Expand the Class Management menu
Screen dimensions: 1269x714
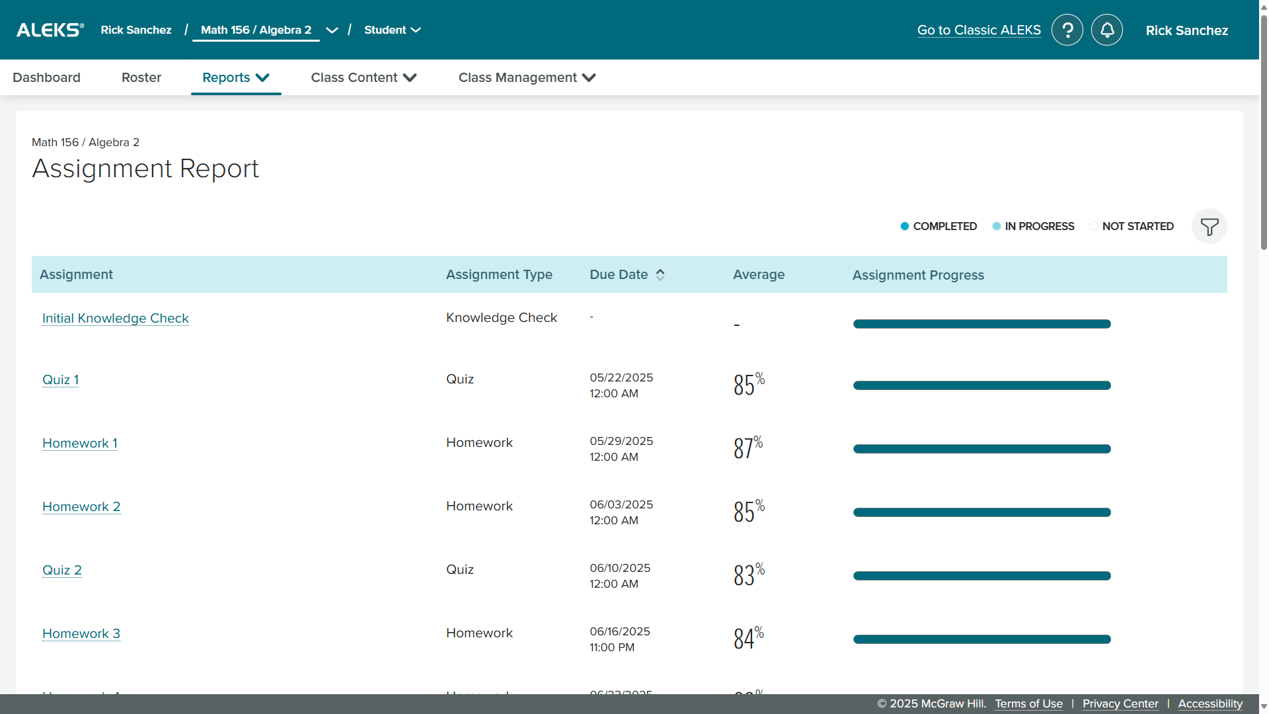[527, 77]
